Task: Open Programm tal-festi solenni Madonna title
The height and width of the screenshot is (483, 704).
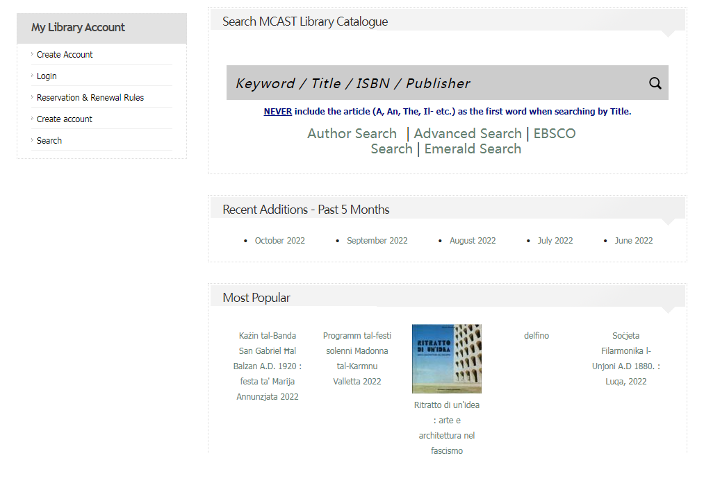Action: point(357,358)
